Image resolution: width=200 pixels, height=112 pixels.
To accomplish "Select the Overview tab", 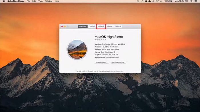I will 83,26.
